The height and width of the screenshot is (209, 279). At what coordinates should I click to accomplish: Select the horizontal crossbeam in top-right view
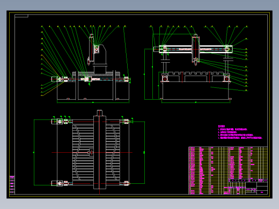pos(193,49)
